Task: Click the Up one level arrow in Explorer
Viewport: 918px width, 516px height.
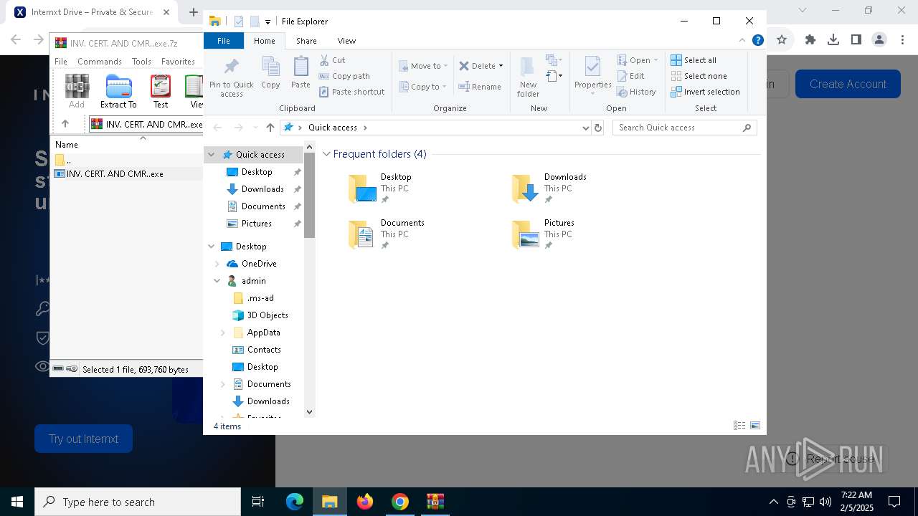Action: [x=270, y=128]
